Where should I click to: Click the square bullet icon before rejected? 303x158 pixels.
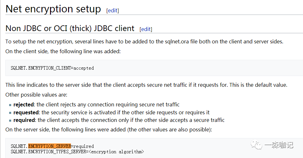point(10,105)
